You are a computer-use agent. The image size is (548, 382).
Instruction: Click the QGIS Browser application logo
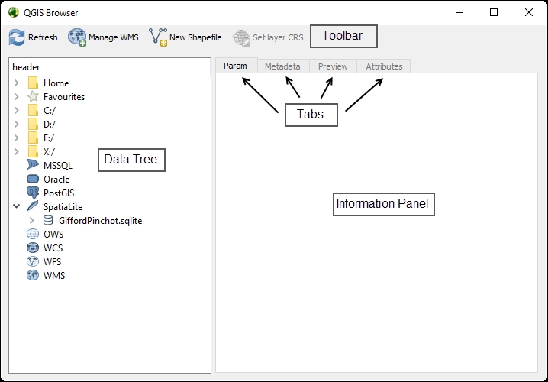coord(14,12)
